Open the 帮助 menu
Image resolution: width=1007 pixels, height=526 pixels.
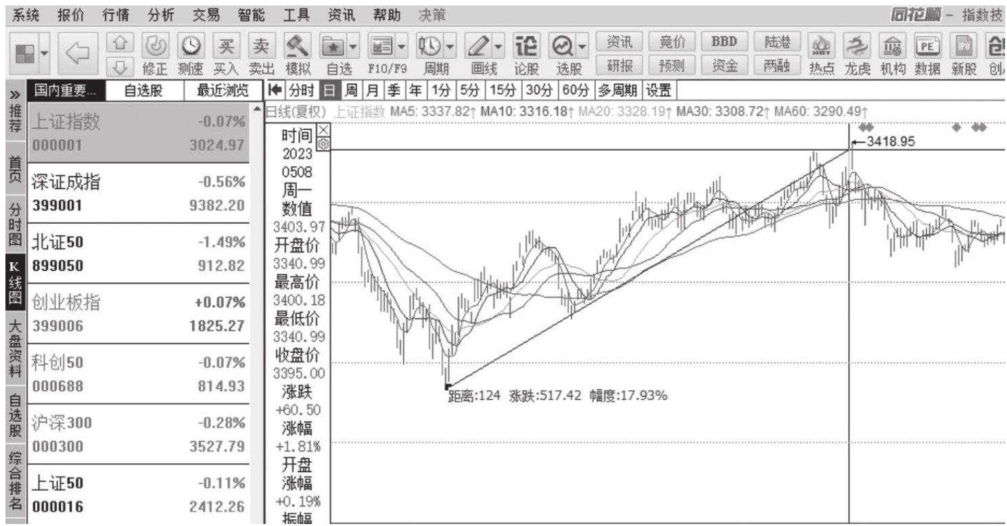click(x=386, y=14)
